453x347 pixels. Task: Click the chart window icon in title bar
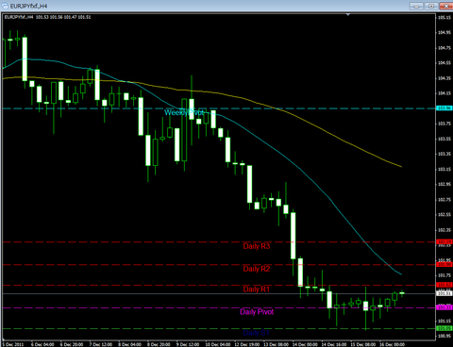coord(5,6)
